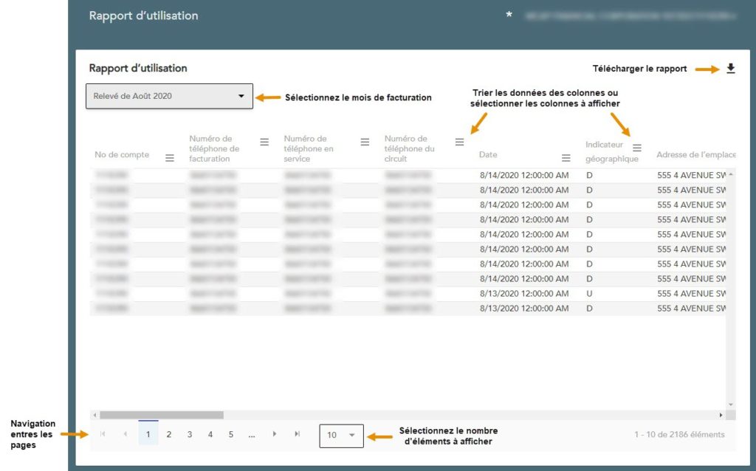Screen dimensions: 756x471
Task: Open the items-per-page dropdown showing 10
Action: 341,436
